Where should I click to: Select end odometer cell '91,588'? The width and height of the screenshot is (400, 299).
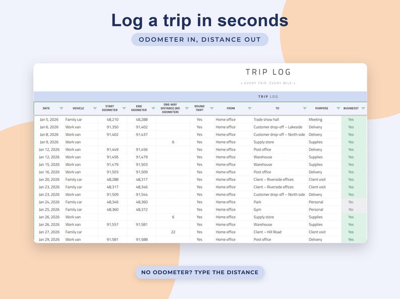[x=142, y=240]
